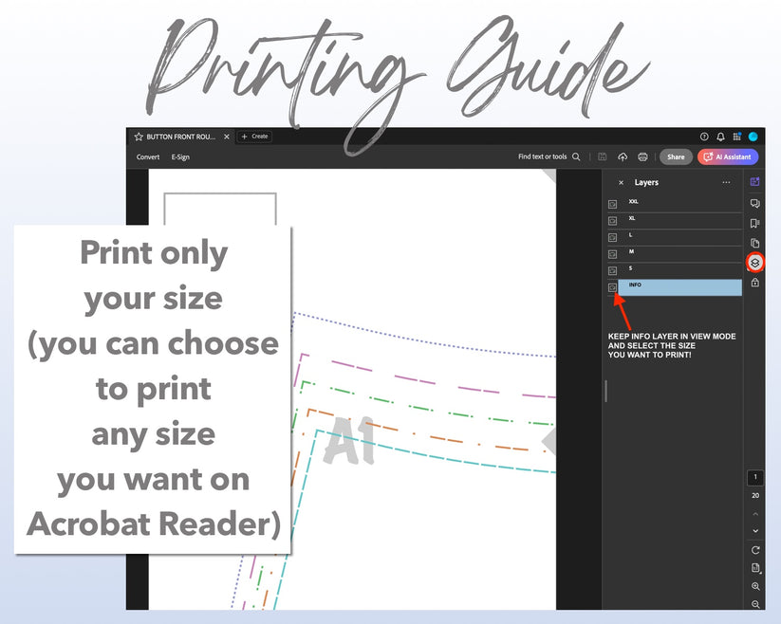781x624 pixels.
Task: Open the page display options icon
Action: pyautogui.click(x=755, y=568)
